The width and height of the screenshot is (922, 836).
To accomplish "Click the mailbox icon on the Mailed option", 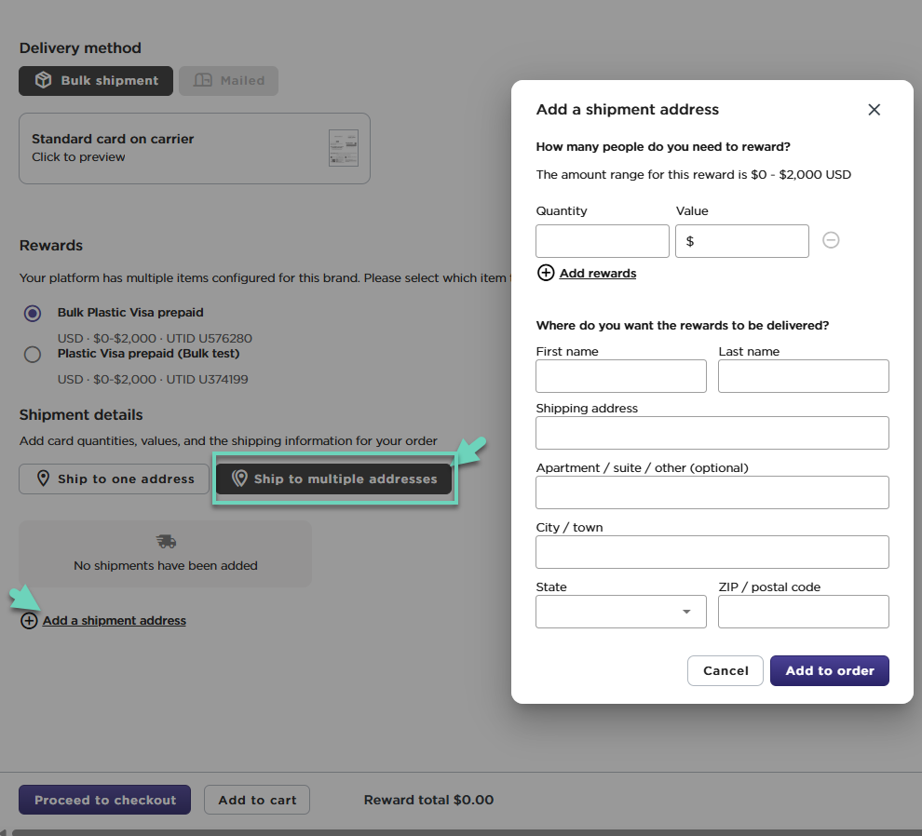I will 202,81.
